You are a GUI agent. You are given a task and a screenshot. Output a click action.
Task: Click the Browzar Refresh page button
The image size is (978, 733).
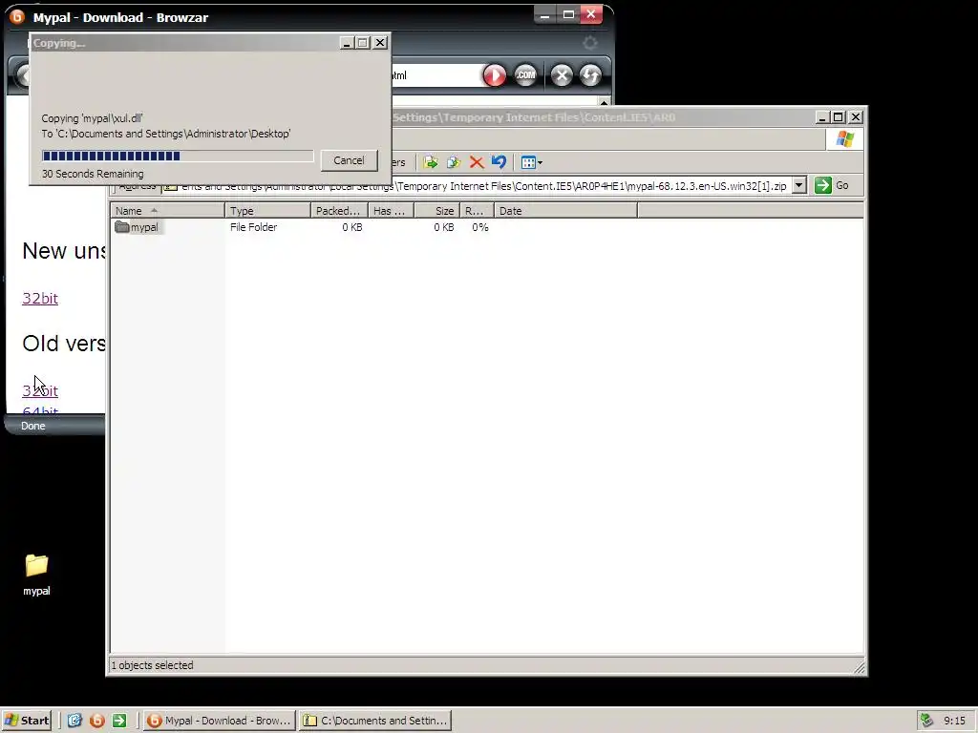pyautogui.click(x=590, y=75)
